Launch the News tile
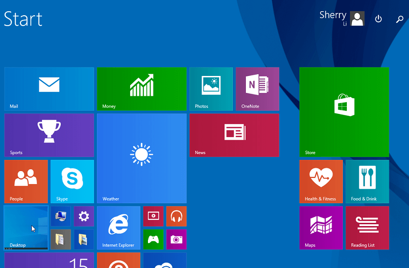 [x=234, y=135]
